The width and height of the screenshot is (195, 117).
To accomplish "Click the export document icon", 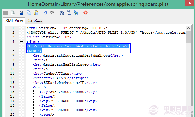I will 13,13.
